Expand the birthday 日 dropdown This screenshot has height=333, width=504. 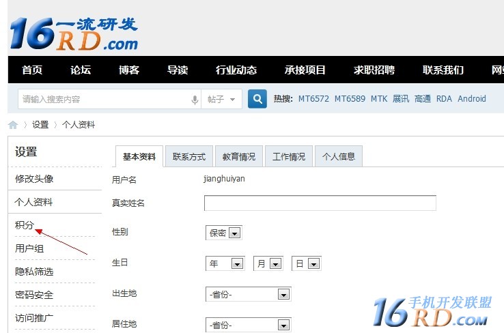tap(307, 263)
